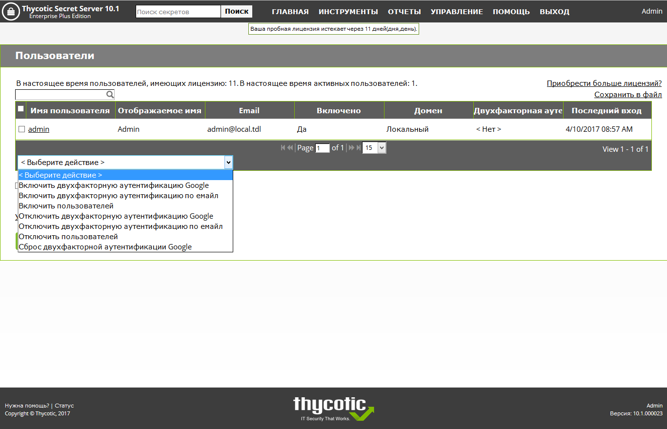Click the magnifier icon in user filter box
667x429 pixels.
[110, 95]
